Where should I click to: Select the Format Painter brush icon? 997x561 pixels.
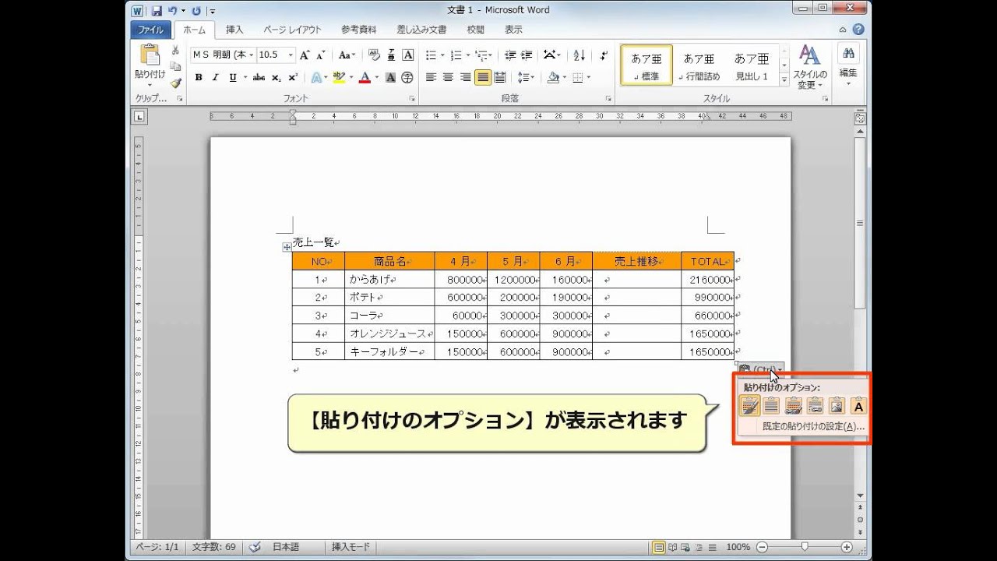point(175,83)
